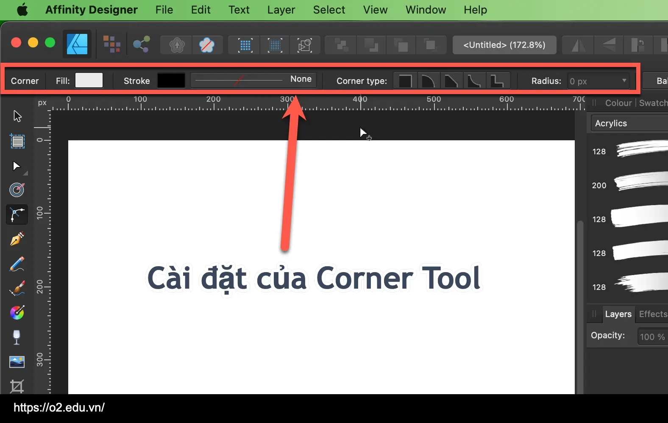The height and width of the screenshot is (423, 668).
Task: Select the Point Transform tool
Action: click(x=17, y=190)
